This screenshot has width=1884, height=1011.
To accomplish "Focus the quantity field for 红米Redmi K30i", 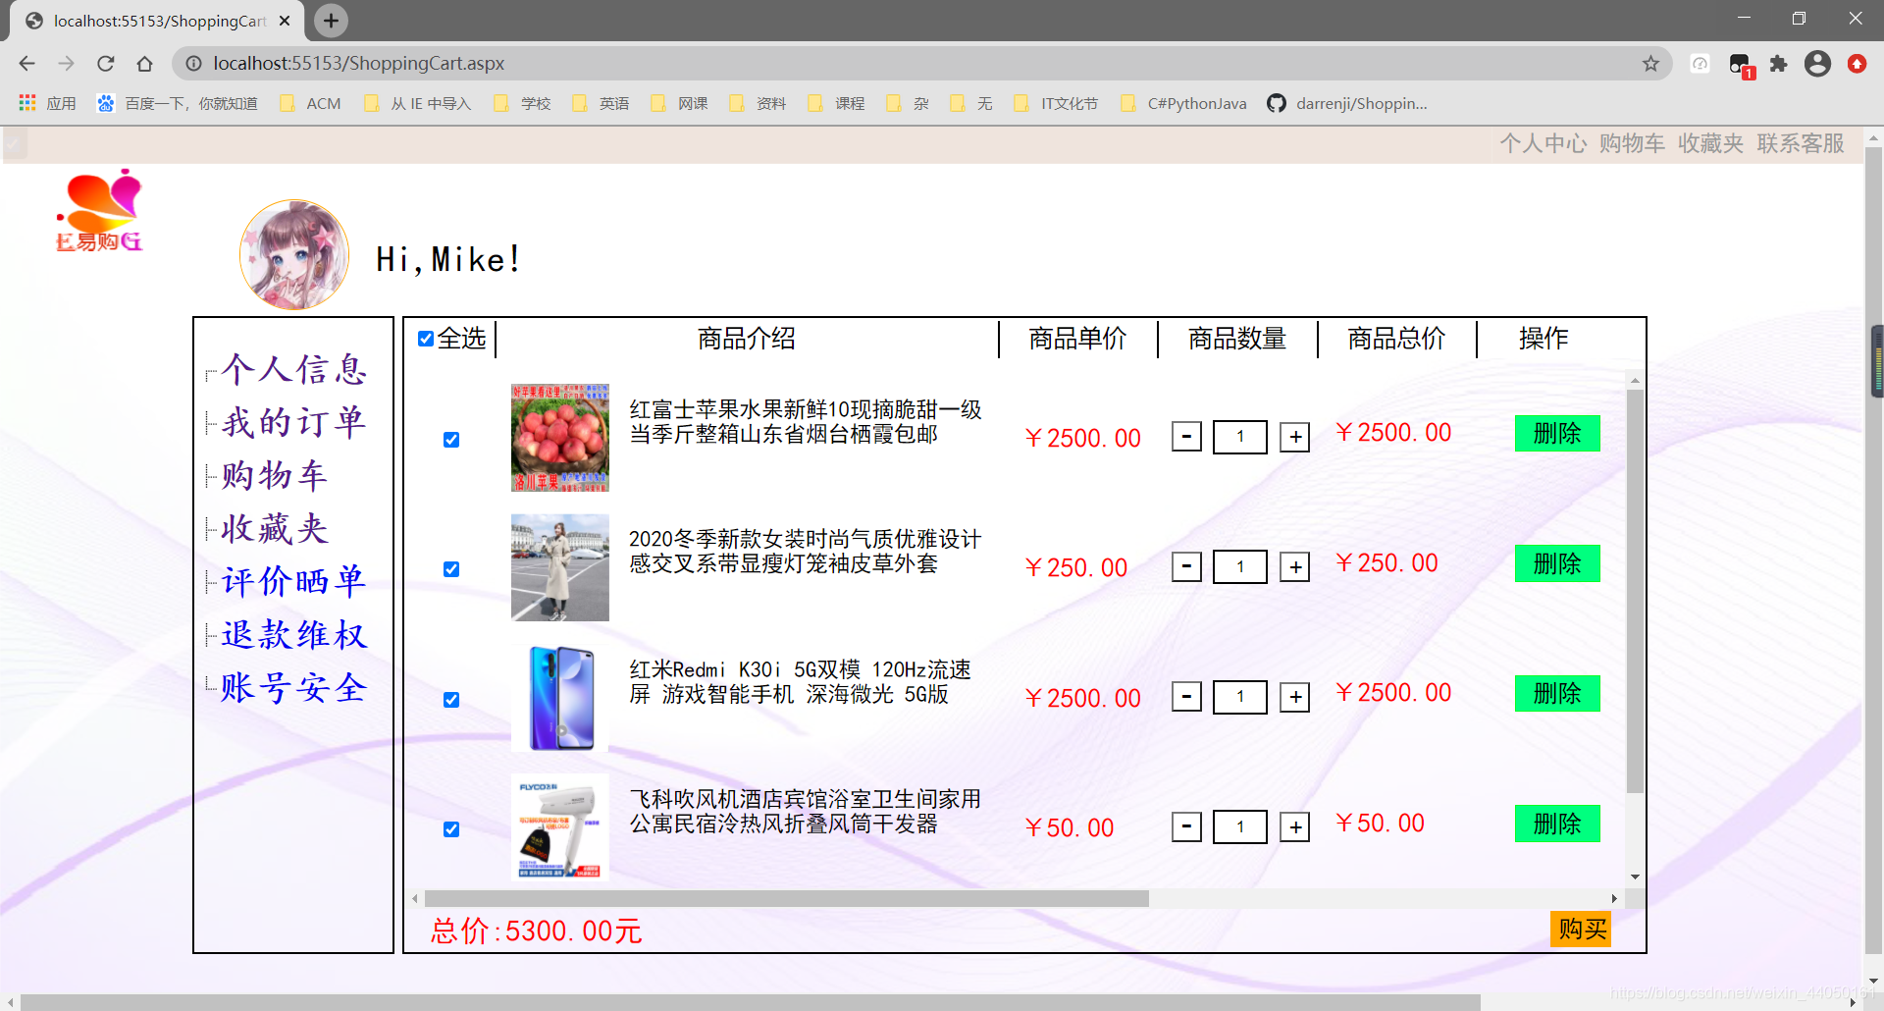I will pos(1240,697).
